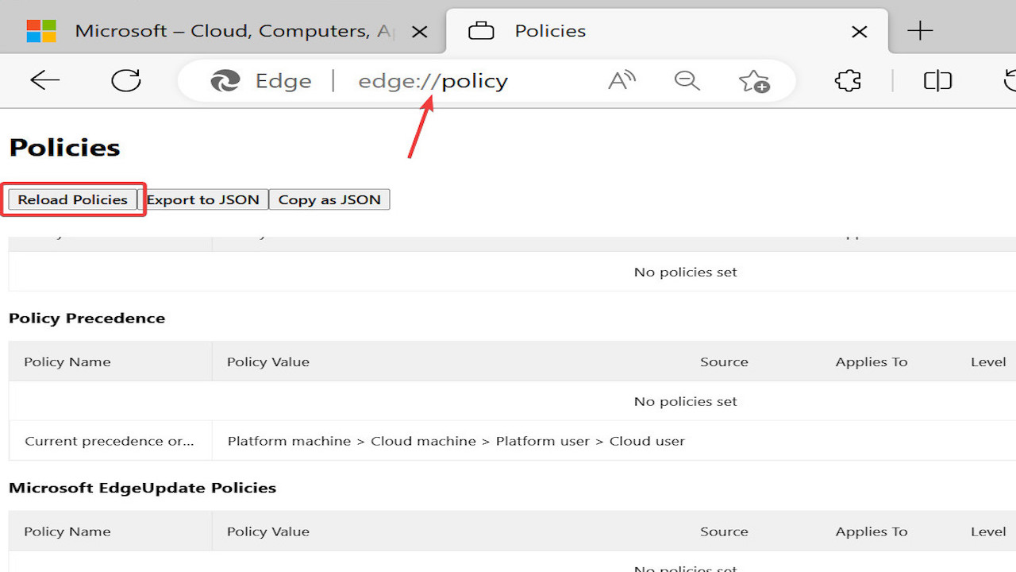Click the Reload Policies button

pyautogui.click(x=72, y=199)
